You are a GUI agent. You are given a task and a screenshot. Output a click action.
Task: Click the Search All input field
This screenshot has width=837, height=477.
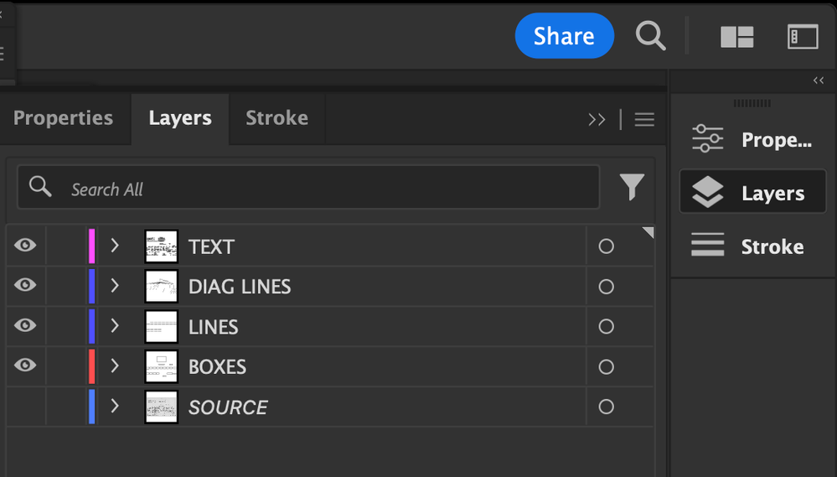coord(327,189)
